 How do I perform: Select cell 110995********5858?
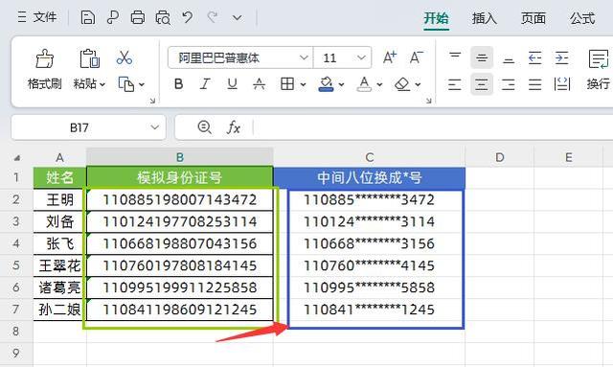(369, 287)
